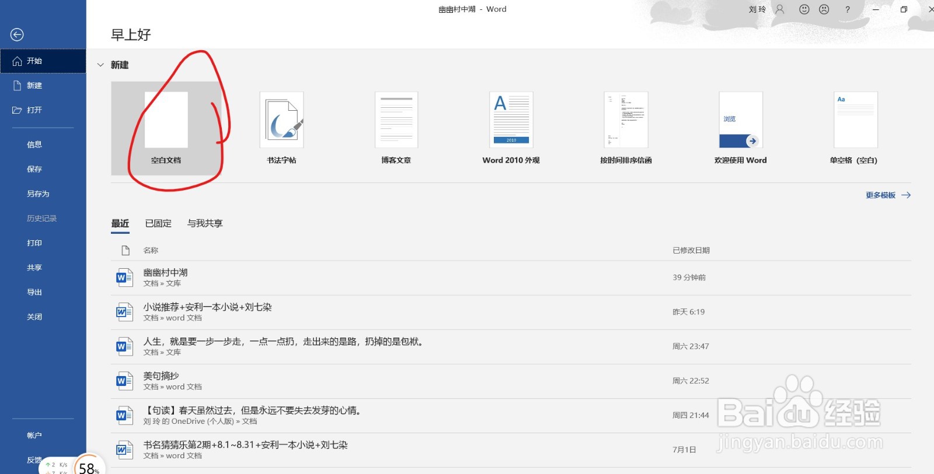Click the document type icon in list header

pos(125,250)
